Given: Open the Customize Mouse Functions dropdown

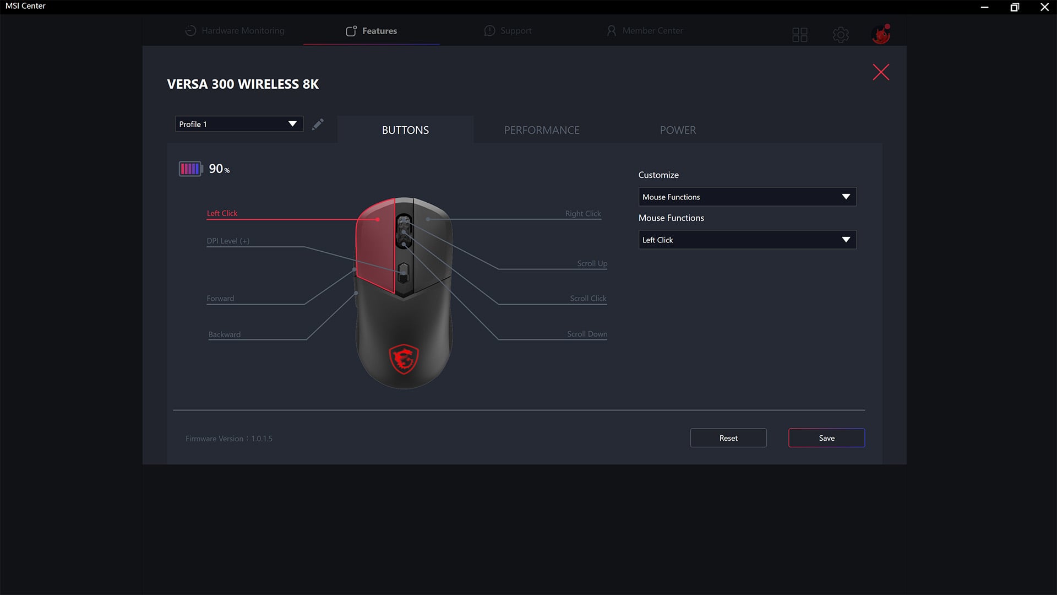Looking at the screenshot, I should [747, 197].
